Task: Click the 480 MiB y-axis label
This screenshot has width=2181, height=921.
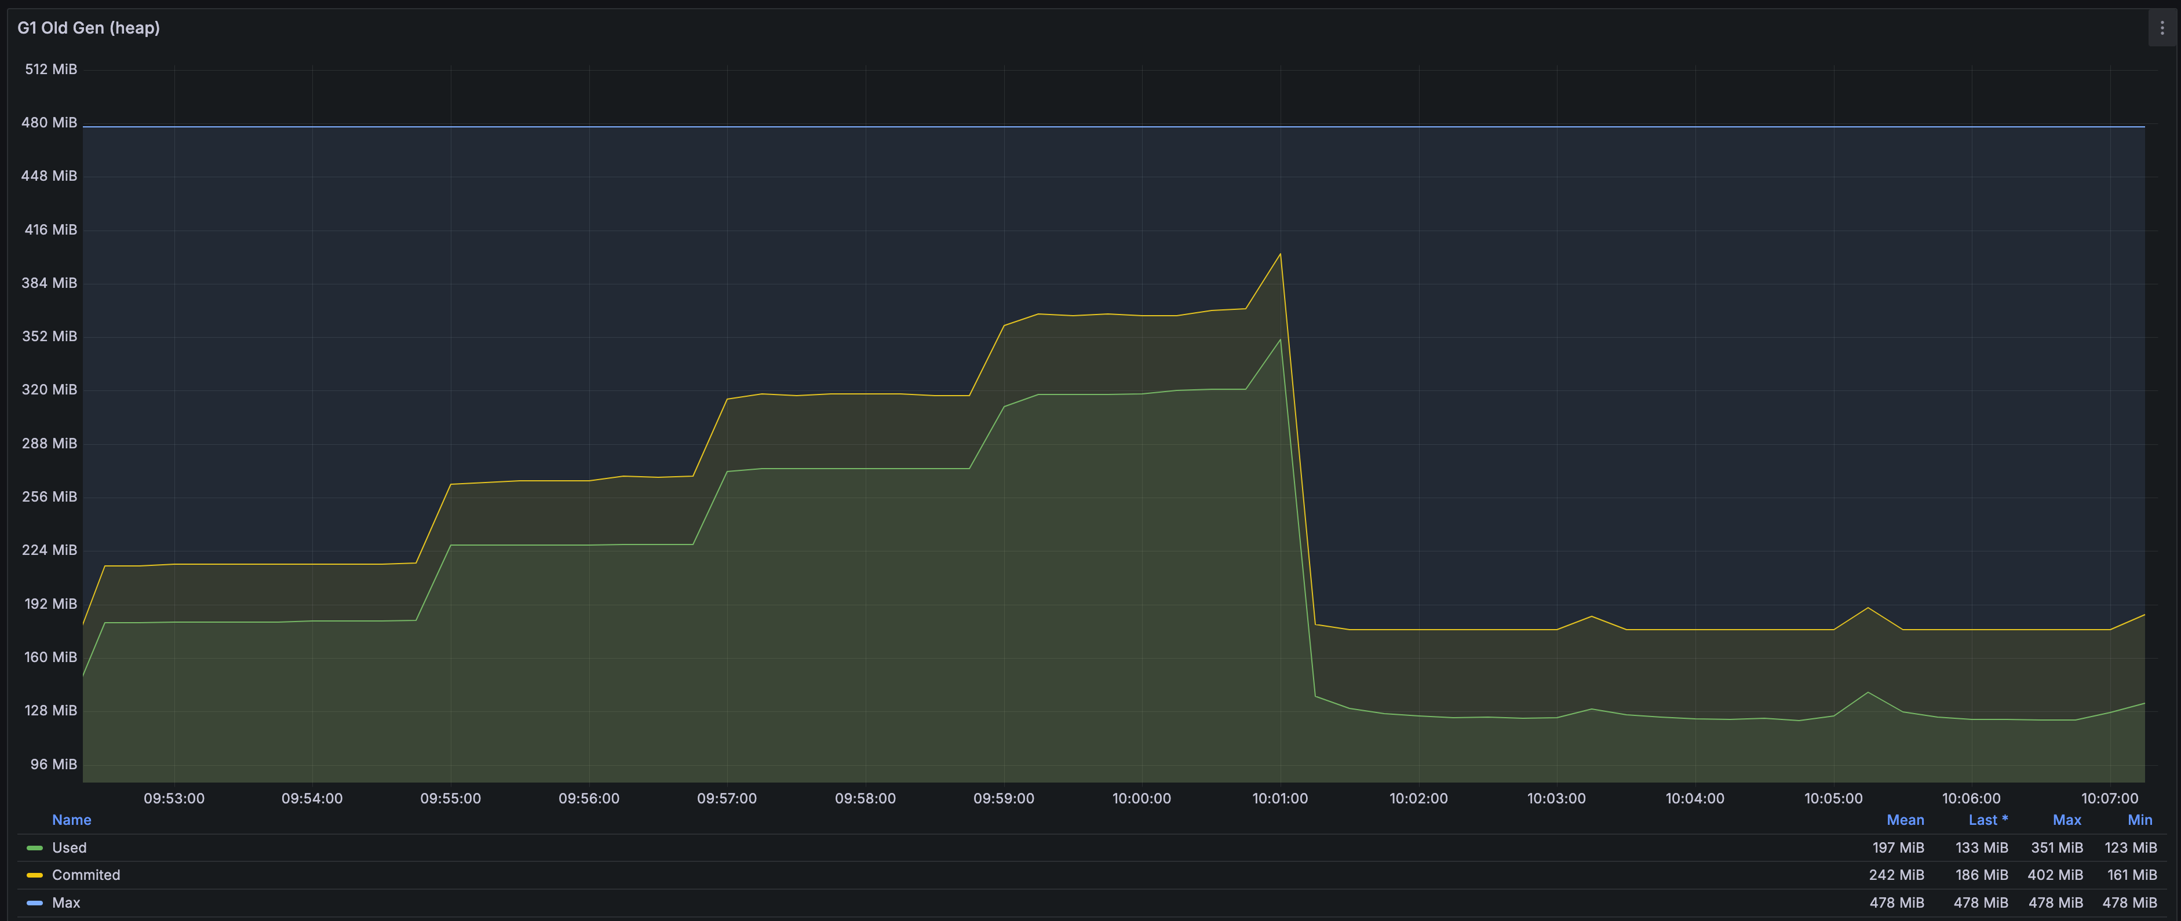Action: pyautogui.click(x=49, y=123)
